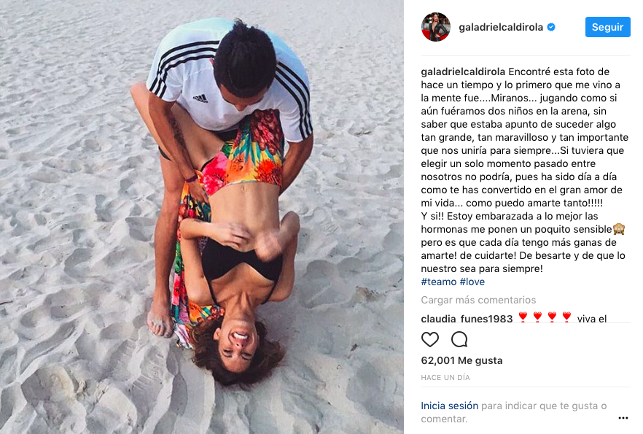
Task: Open the #teamo hashtag
Action: coord(439,282)
